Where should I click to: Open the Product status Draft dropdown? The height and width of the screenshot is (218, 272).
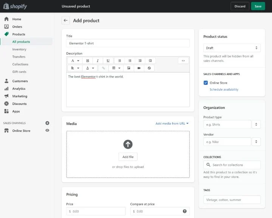pyautogui.click(x=232, y=48)
